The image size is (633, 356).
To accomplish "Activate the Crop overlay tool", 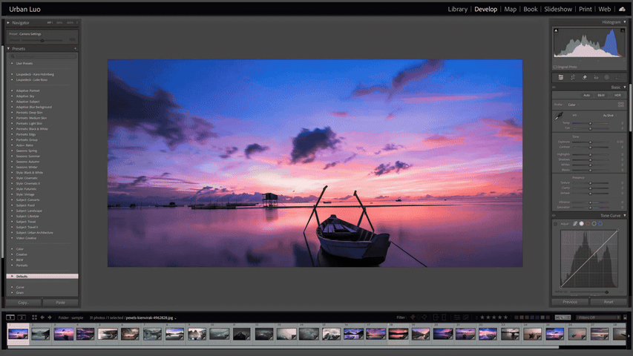I will point(573,77).
